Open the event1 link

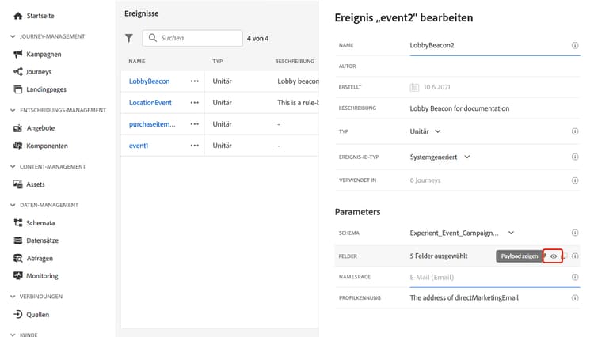(x=139, y=146)
